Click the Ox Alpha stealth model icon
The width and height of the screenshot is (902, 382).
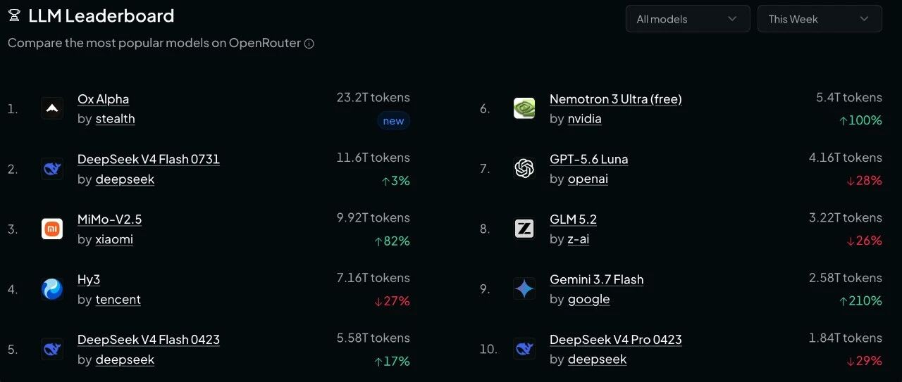pos(52,108)
